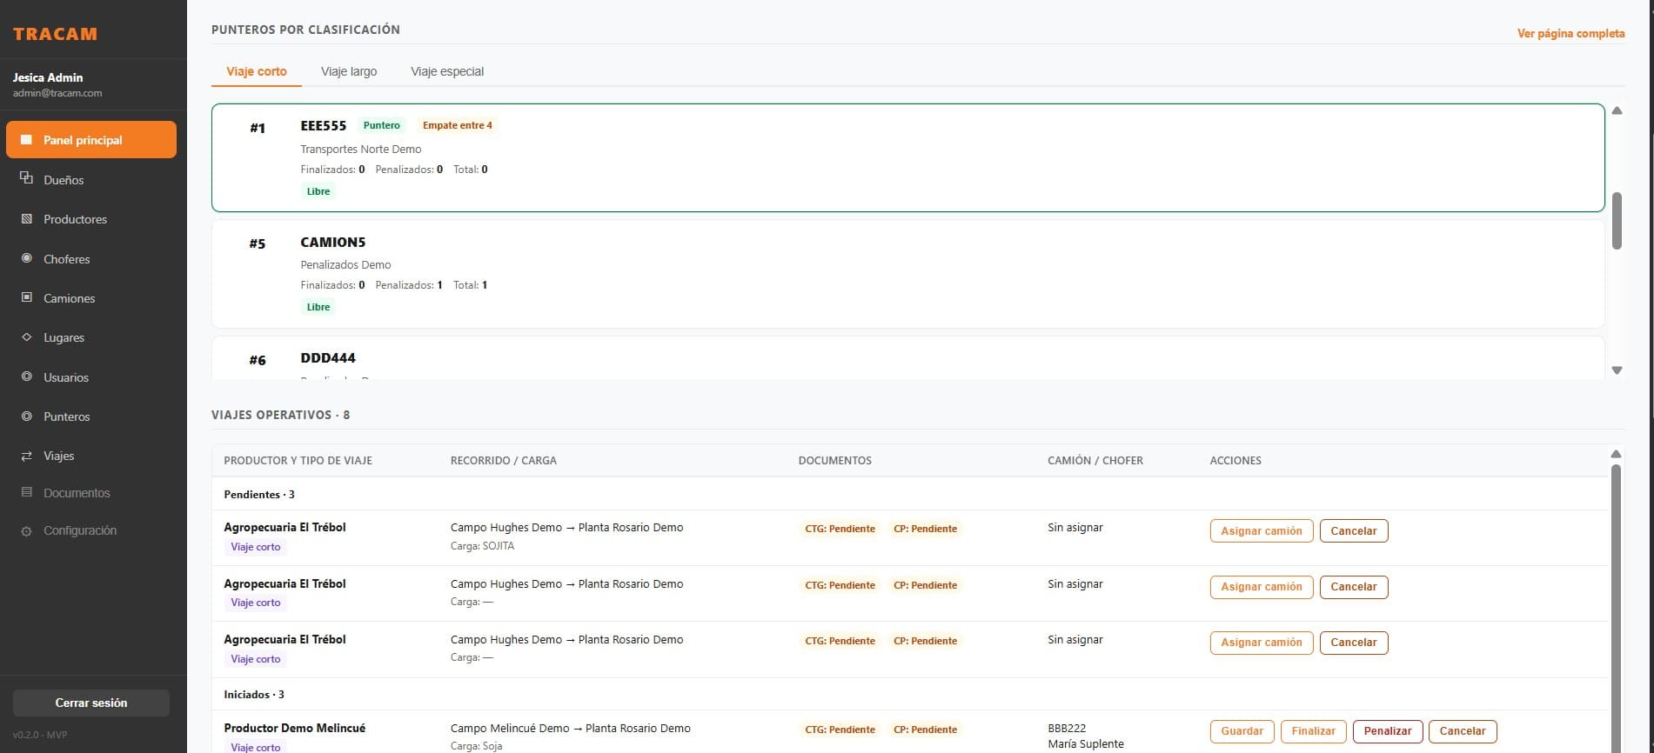The width and height of the screenshot is (1654, 753).
Task: Click the Jesica Admin user name
Action: click(x=48, y=77)
